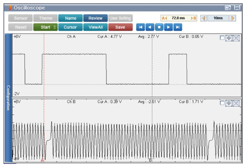Viewport: 246px width, 167px height.
Task: Click the plus icon on Ch A
Action: pos(229,38)
